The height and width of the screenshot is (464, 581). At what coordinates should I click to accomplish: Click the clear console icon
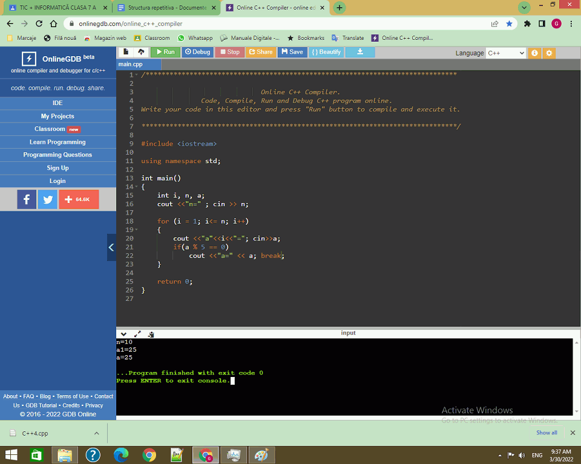pos(151,333)
